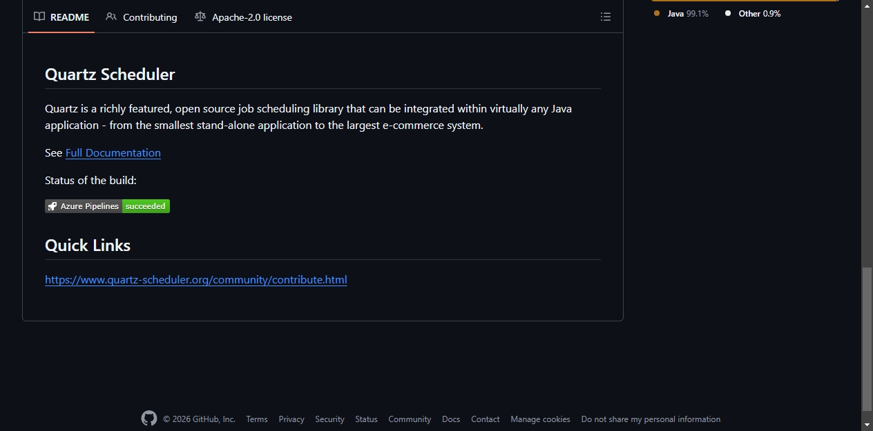The image size is (873, 431).
Task: Click the Java 99.1% language entry
Action: [x=681, y=14]
